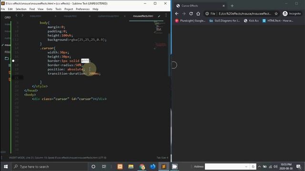Screen dimensions: 305x171
Task: Close the custommouse.html tab
Action: (x=124, y=16)
